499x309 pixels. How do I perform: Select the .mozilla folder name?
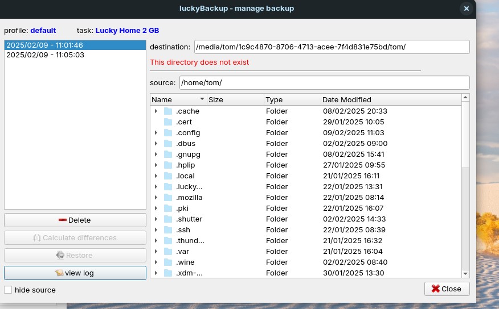click(x=189, y=197)
